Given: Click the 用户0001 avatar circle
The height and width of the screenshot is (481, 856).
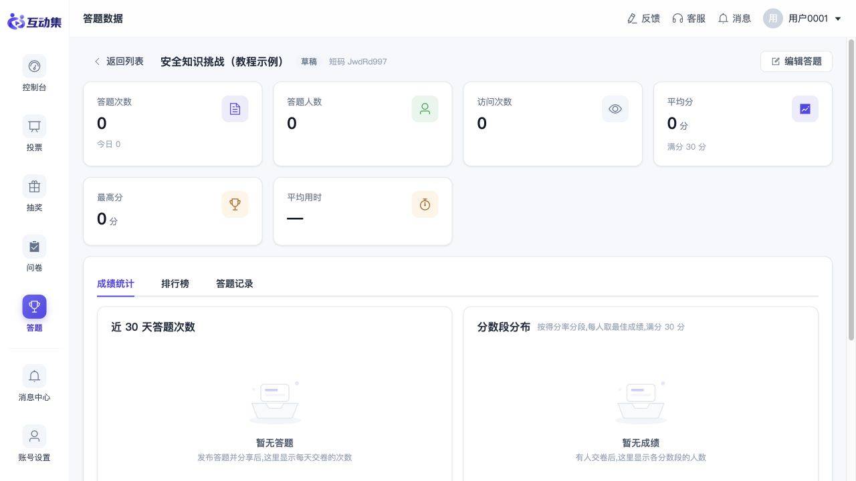Looking at the screenshot, I should (x=773, y=19).
